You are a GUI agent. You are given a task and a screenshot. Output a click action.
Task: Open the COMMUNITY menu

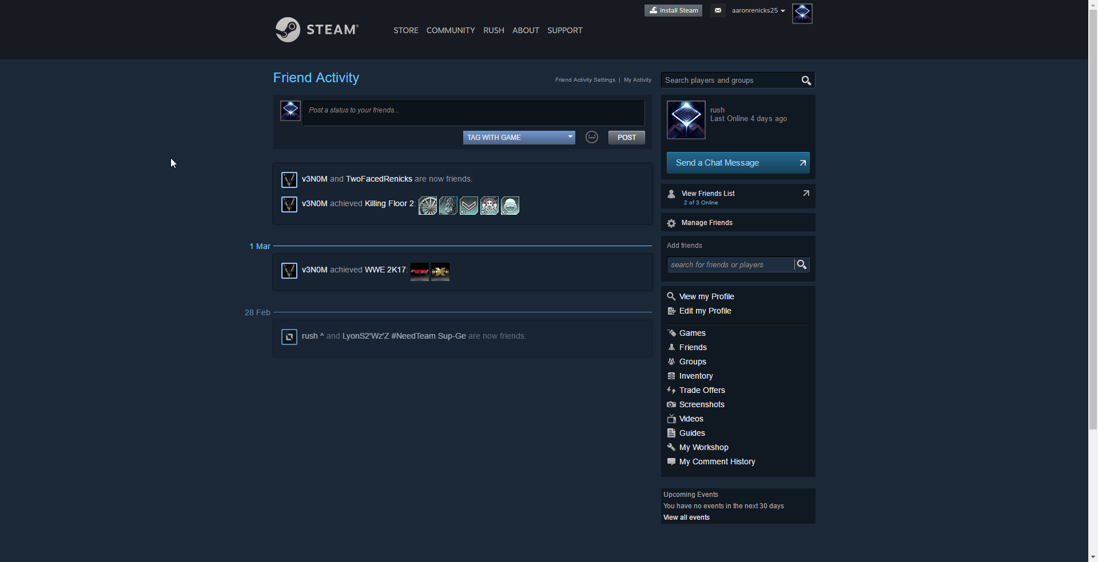click(451, 30)
